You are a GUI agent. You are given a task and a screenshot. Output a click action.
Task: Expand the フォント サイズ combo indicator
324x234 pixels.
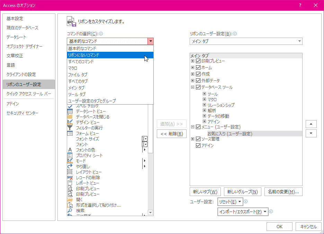pos(145,139)
